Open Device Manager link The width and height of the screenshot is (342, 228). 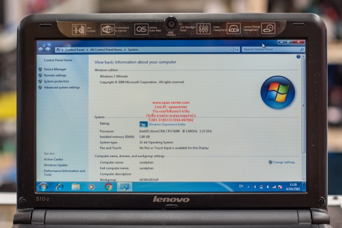(55, 69)
